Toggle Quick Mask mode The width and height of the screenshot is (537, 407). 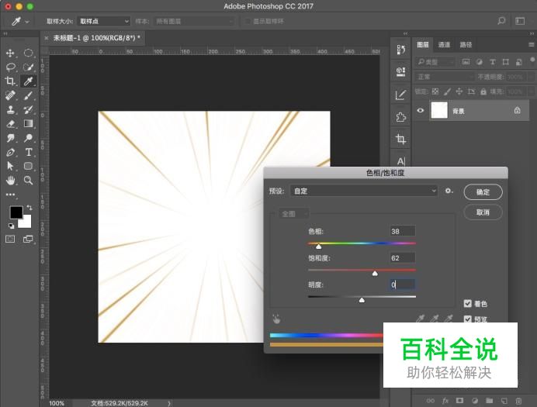pyautogui.click(x=10, y=239)
